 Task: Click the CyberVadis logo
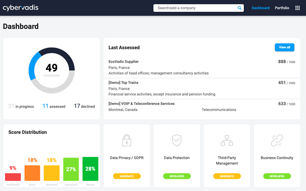click(x=20, y=8)
